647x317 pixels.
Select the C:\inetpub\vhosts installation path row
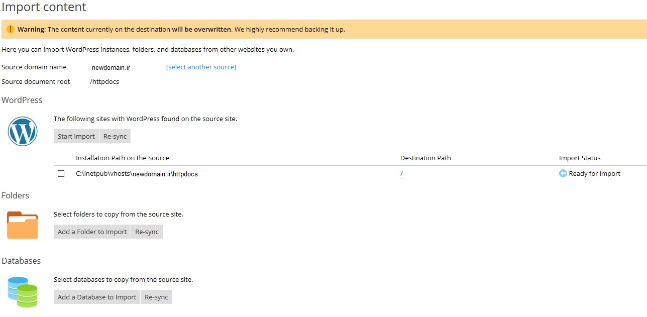click(137, 174)
